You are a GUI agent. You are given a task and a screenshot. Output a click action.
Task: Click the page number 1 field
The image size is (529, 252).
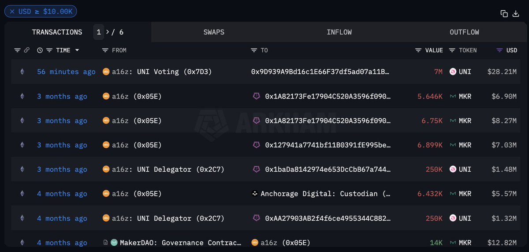click(x=99, y=32)
